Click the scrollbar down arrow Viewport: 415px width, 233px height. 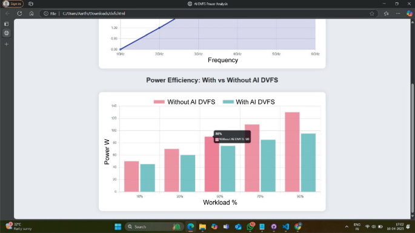(x=413, y=216)
